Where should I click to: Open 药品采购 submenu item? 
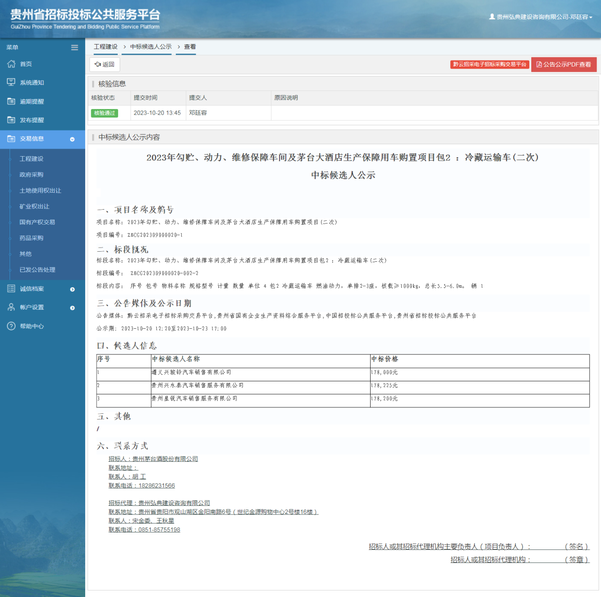(32, 238)
